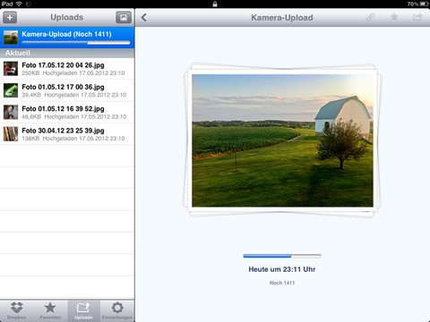Screen dimensions: 430x322
Task: Tap the 'Noch 1411' label below the time
Action: point(282,283)
